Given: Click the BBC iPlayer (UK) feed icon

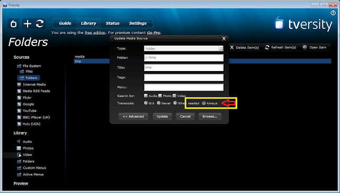Looking at the screenshot, I should coord(19,117).
